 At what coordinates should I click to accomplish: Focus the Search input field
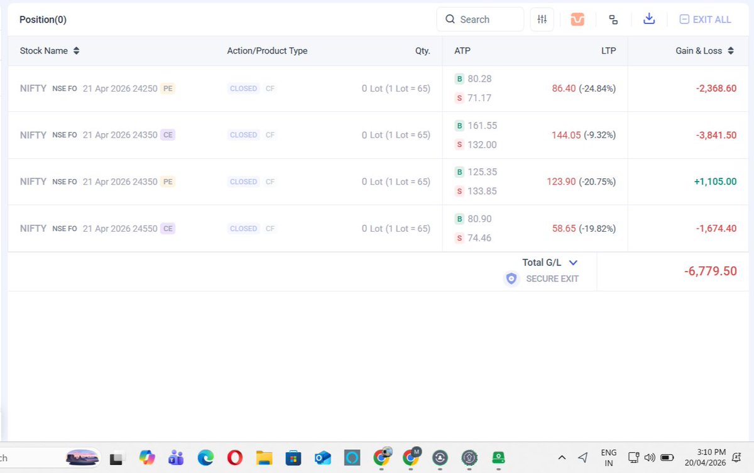tap(480, 19)
